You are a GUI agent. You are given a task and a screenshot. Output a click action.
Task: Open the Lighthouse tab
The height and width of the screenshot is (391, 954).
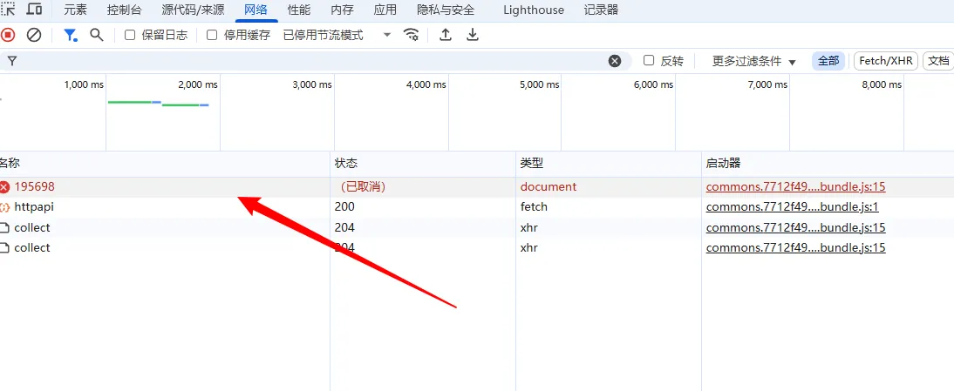[x=534, y=10]
